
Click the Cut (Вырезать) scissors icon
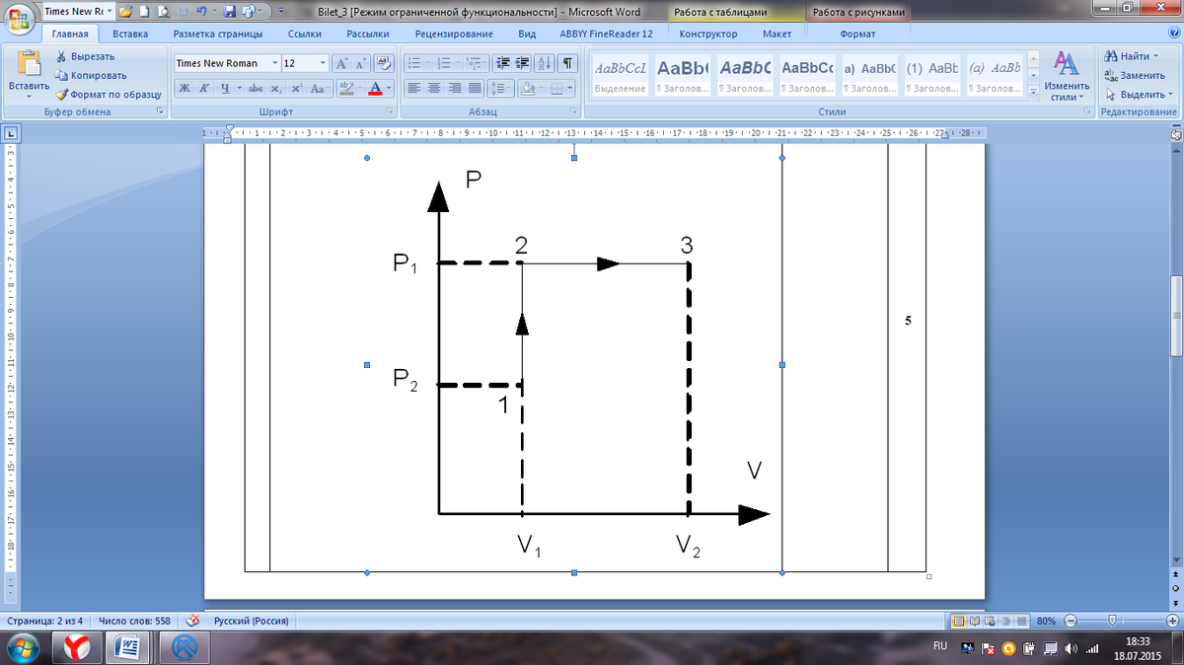61,56
